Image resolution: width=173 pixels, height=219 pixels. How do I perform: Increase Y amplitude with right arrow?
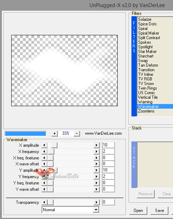[97, 170]
